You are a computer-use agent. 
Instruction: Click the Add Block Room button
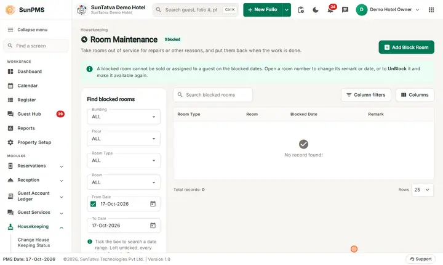[406, 47]
